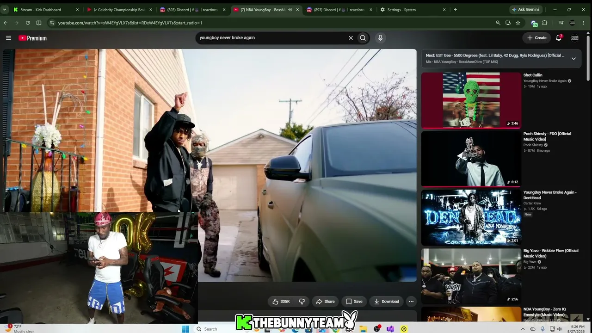
Task: Open the 'Shot Callin' video title
Action: coord(533,75)
